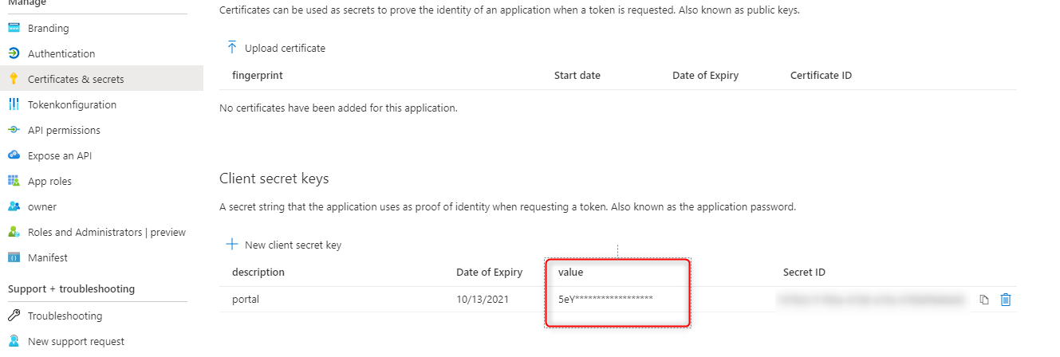Open the owner menu item

coord(42,206)
